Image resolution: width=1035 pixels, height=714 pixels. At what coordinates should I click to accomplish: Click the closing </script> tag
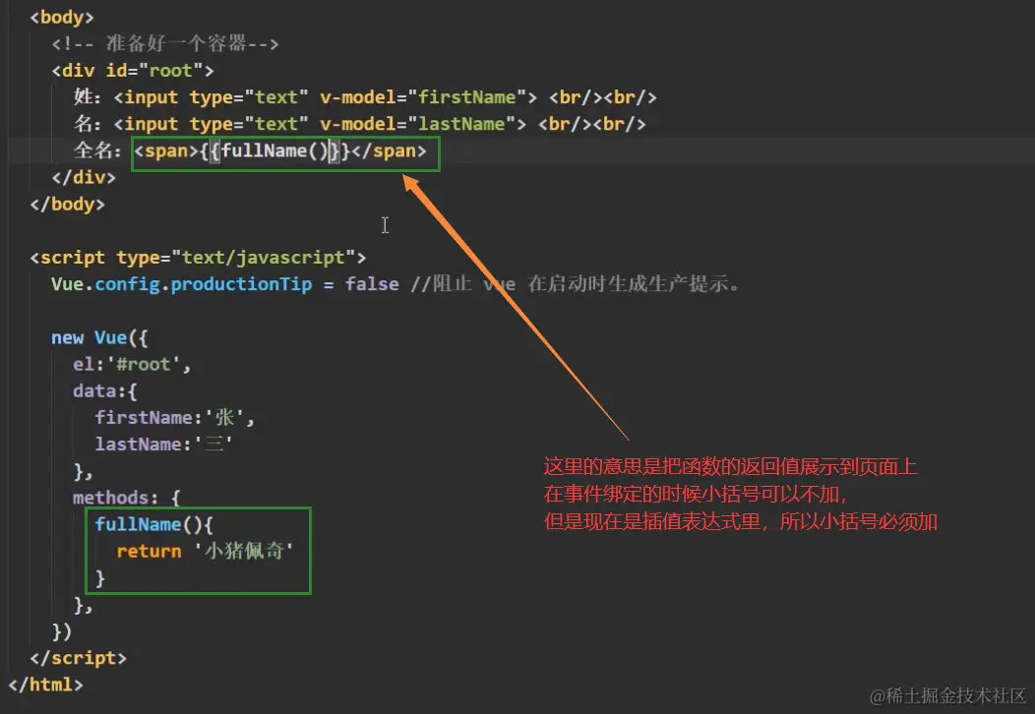pyautogui.click(x=78, y=658)
